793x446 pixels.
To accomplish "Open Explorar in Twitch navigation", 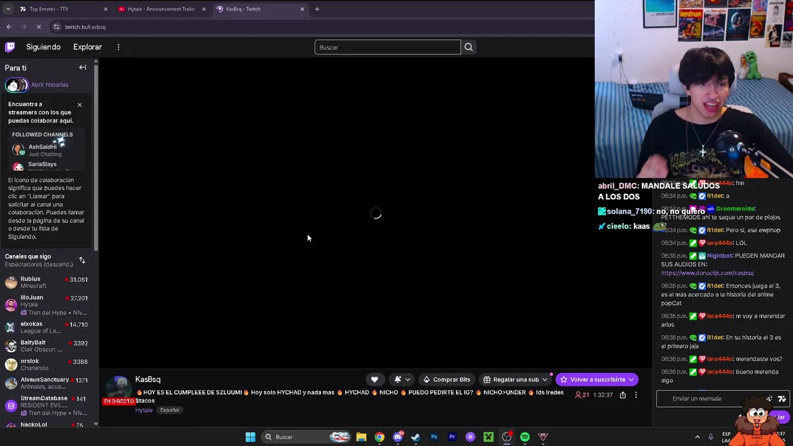I will tap(87, 47).
